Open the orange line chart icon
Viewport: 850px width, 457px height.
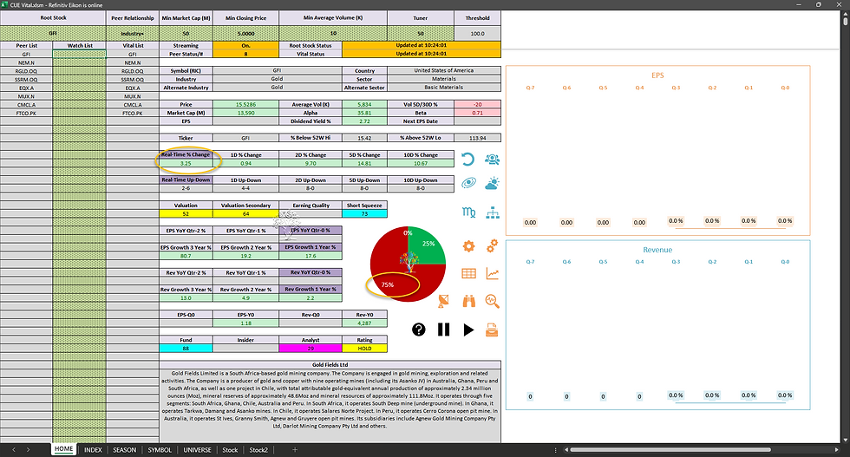point(493,273)
